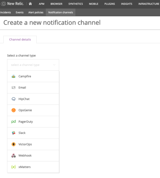Collapse the channel type dropdown chevron
This screenshot has height=178, width=160.
[54, 65]
